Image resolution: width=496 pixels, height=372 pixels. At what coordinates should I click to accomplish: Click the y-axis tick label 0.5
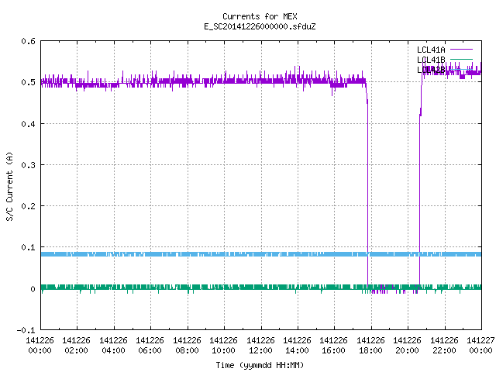28,82
